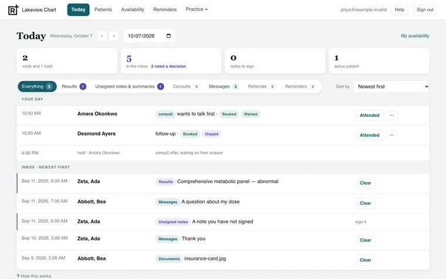Viewport: 446px width, 279px height.
Task: Open more options for Amara Okonkwo visit
Action: (x=391, y=115)
